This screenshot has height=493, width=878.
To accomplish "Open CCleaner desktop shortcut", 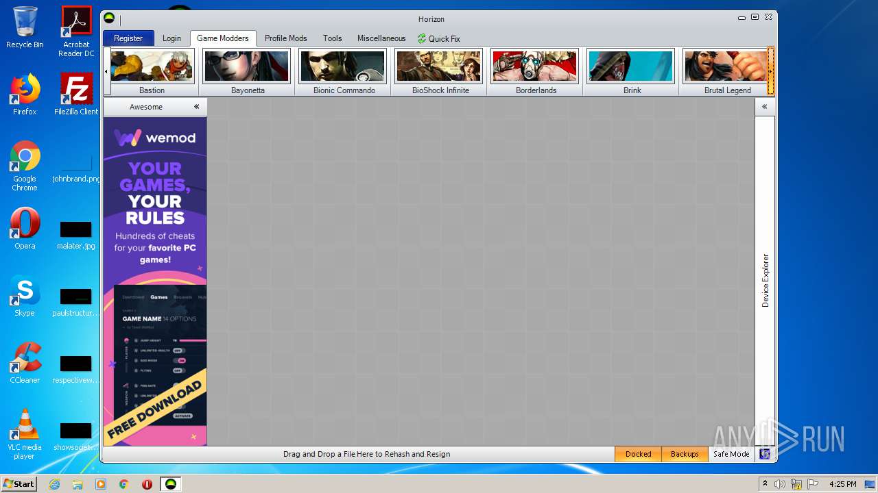I will [25, 363].
